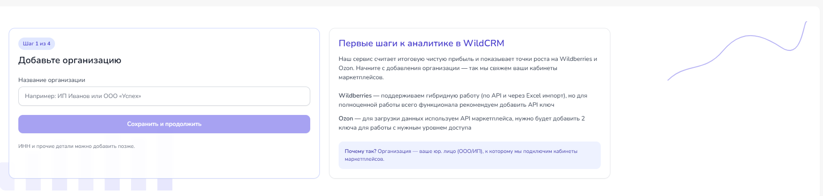Image resolution: width=823 pixels, height=196 pixels.
Task: Click the lavender half-circle shape at bottom left
Action: (x=5, y=176)
